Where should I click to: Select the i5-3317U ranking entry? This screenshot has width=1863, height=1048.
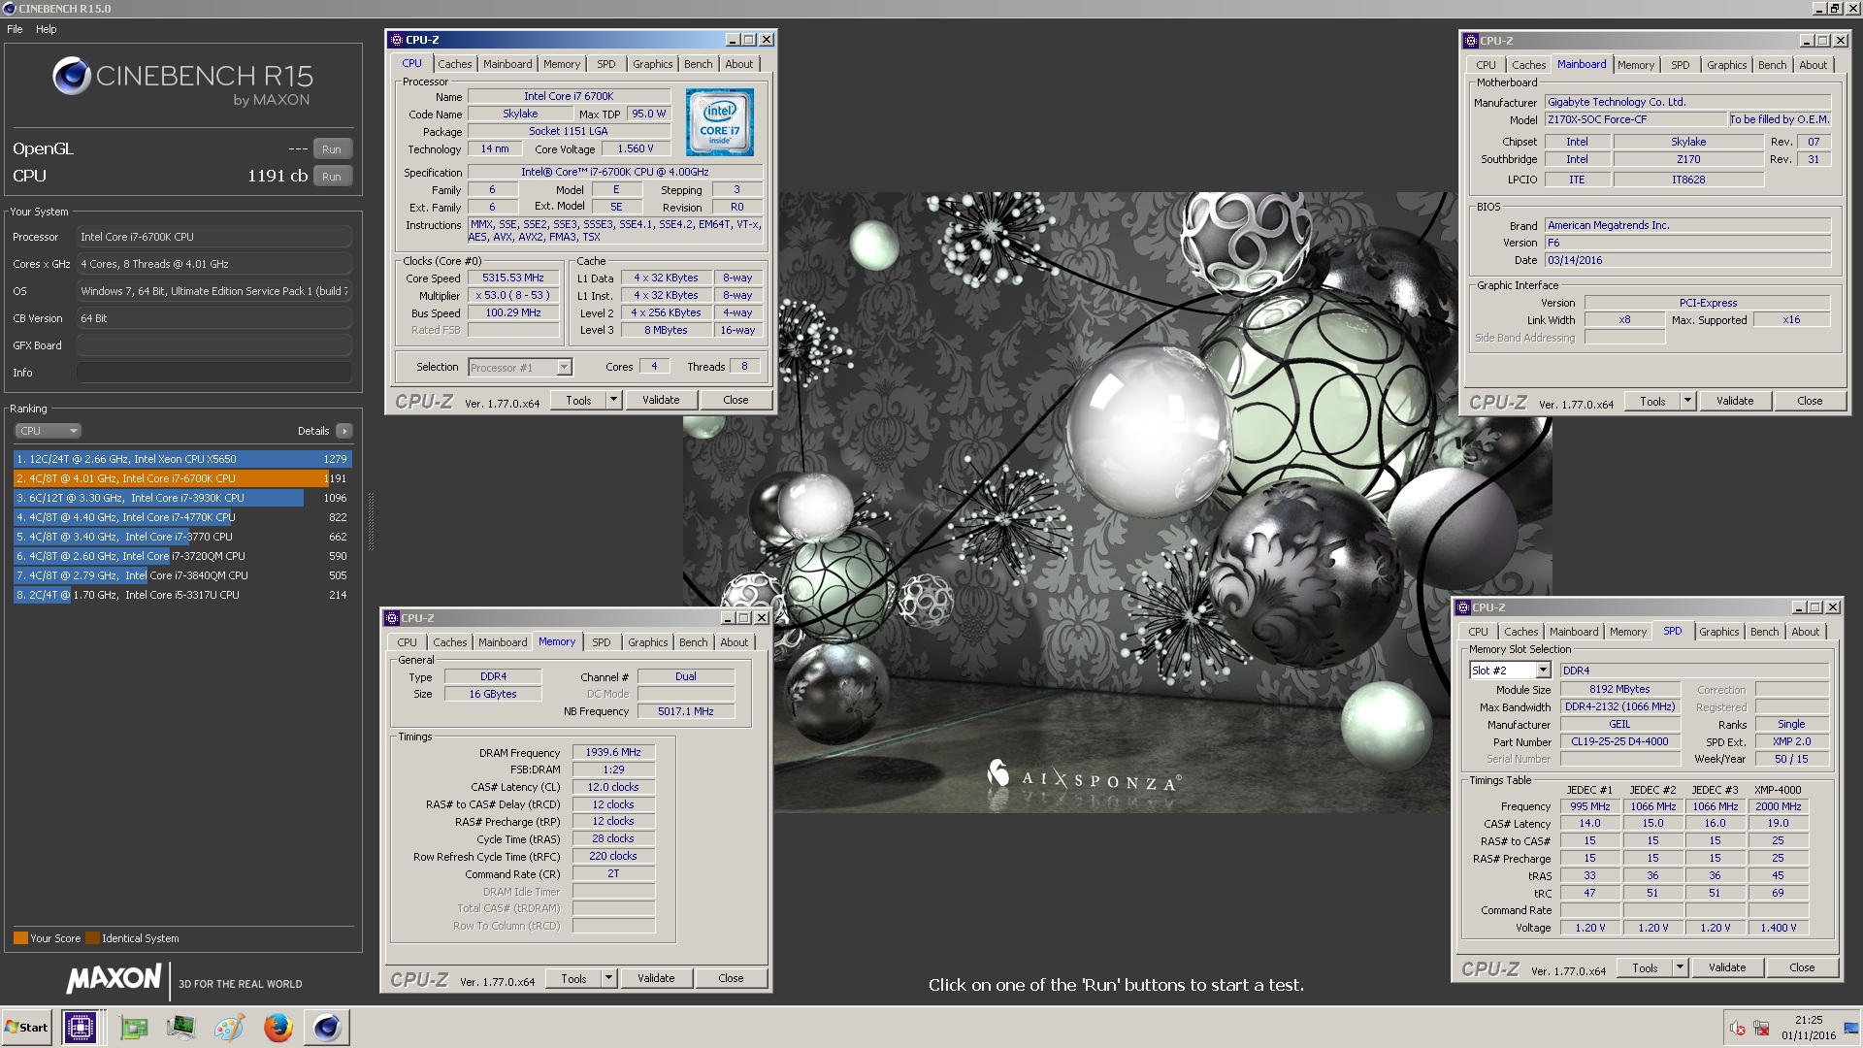[182, 595]
